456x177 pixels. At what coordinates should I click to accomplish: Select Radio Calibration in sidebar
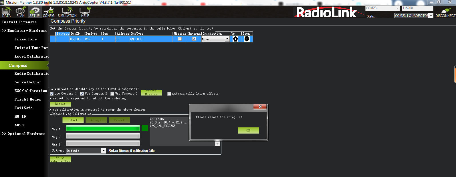coord(31,74)
